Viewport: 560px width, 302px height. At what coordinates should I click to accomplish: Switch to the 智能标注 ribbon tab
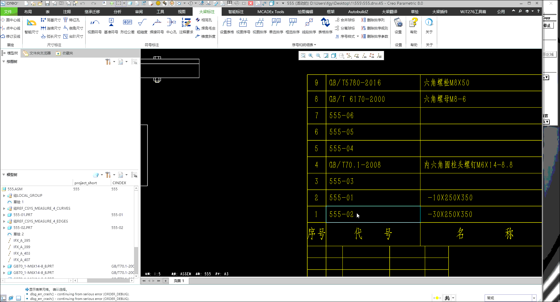tap(236, 12)
